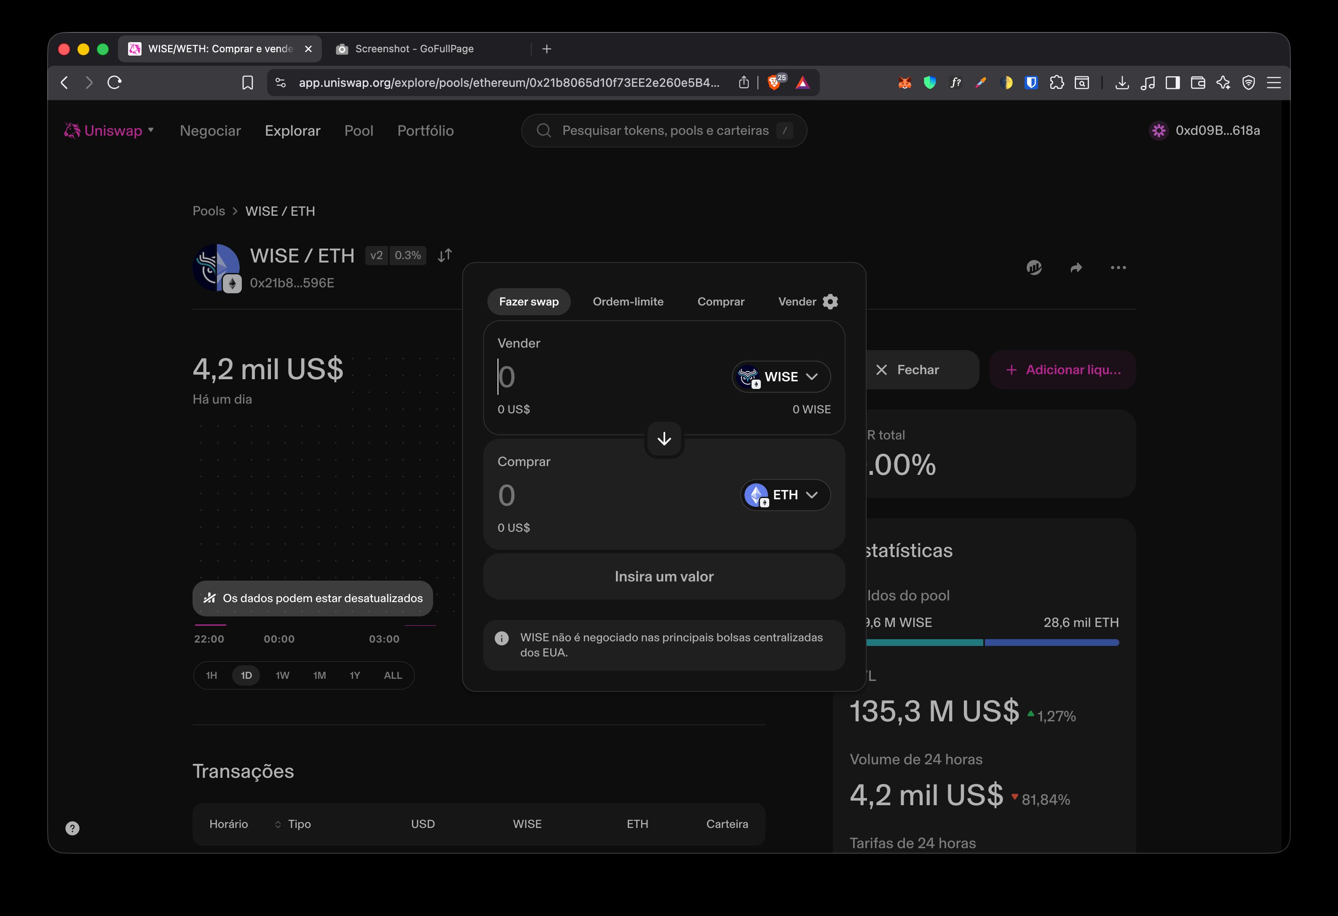
Task: Click the share page icon in address bar
Action: pos(744,82)
